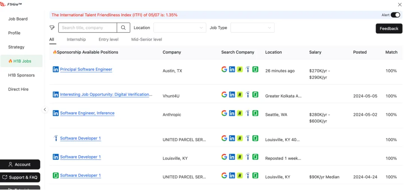Image resolution: width=404 pixels, height=191 pixels.
Task: Click the Feedback button
Action: pyautogui.click(x=389, y=28)
